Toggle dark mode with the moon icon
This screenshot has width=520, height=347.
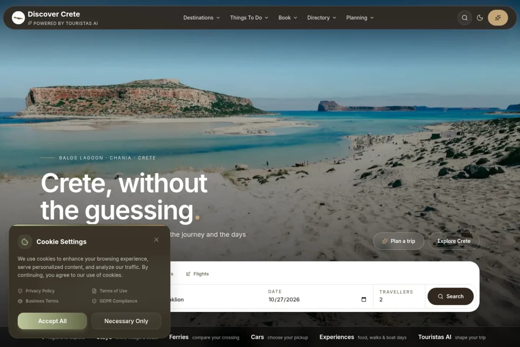480,18
